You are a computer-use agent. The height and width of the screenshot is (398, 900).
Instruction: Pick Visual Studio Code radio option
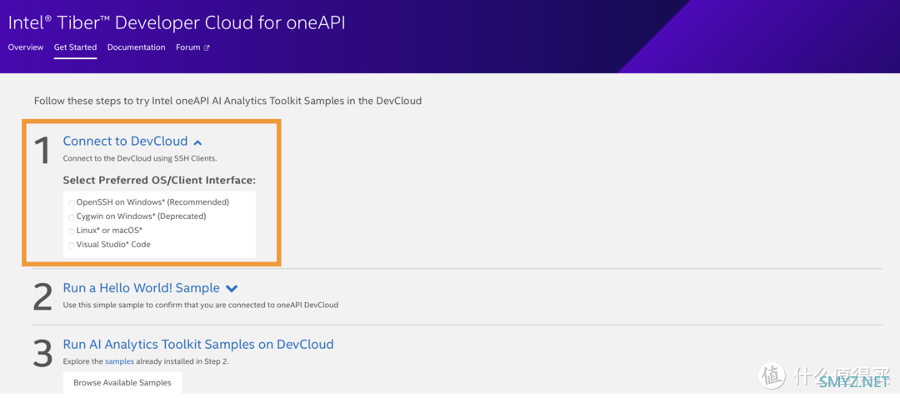point(71,246)
